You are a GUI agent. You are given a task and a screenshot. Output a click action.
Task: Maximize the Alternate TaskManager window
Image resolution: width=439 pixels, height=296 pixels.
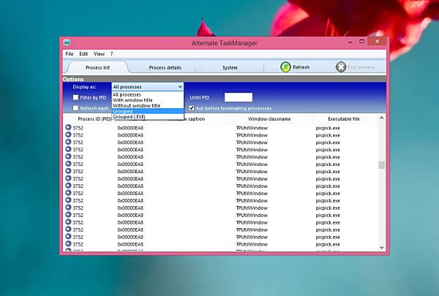coord(361,42)
